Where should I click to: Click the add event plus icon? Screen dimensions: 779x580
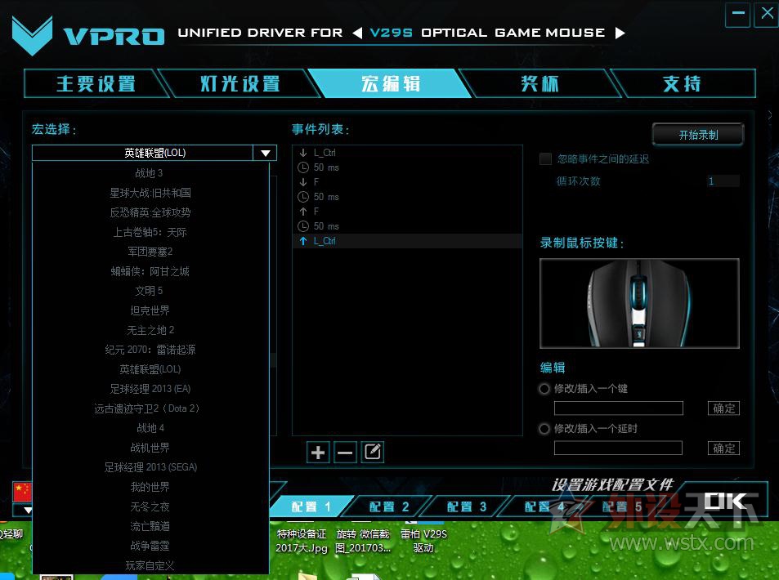click(318, 453)
